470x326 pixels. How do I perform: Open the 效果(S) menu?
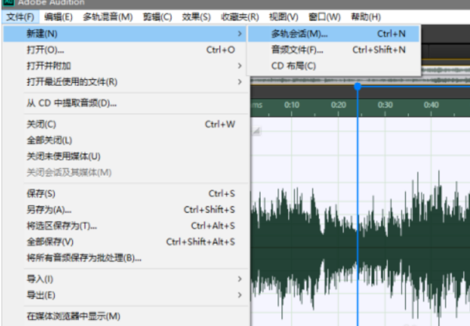(x=197, y=16)
